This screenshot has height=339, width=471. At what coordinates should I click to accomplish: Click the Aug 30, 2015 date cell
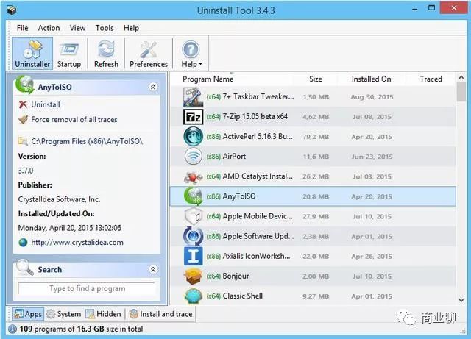372,97
